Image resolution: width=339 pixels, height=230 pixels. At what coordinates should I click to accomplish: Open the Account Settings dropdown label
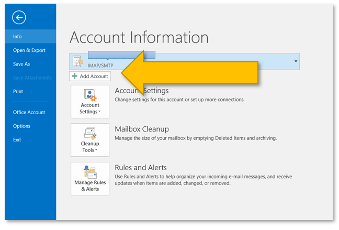click(89, 108)
